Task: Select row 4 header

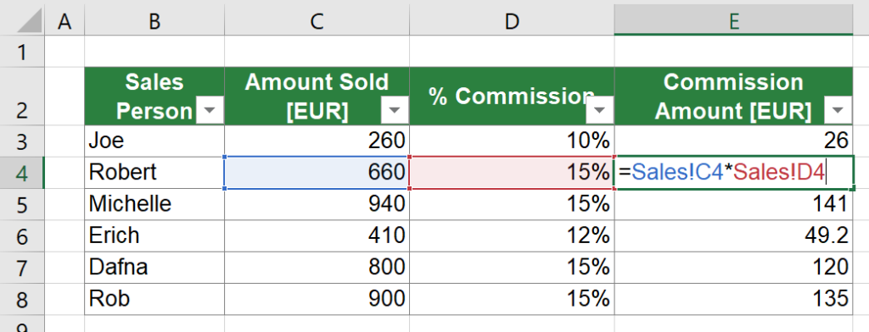Action: pyautogui.click(x=22, y=173)
